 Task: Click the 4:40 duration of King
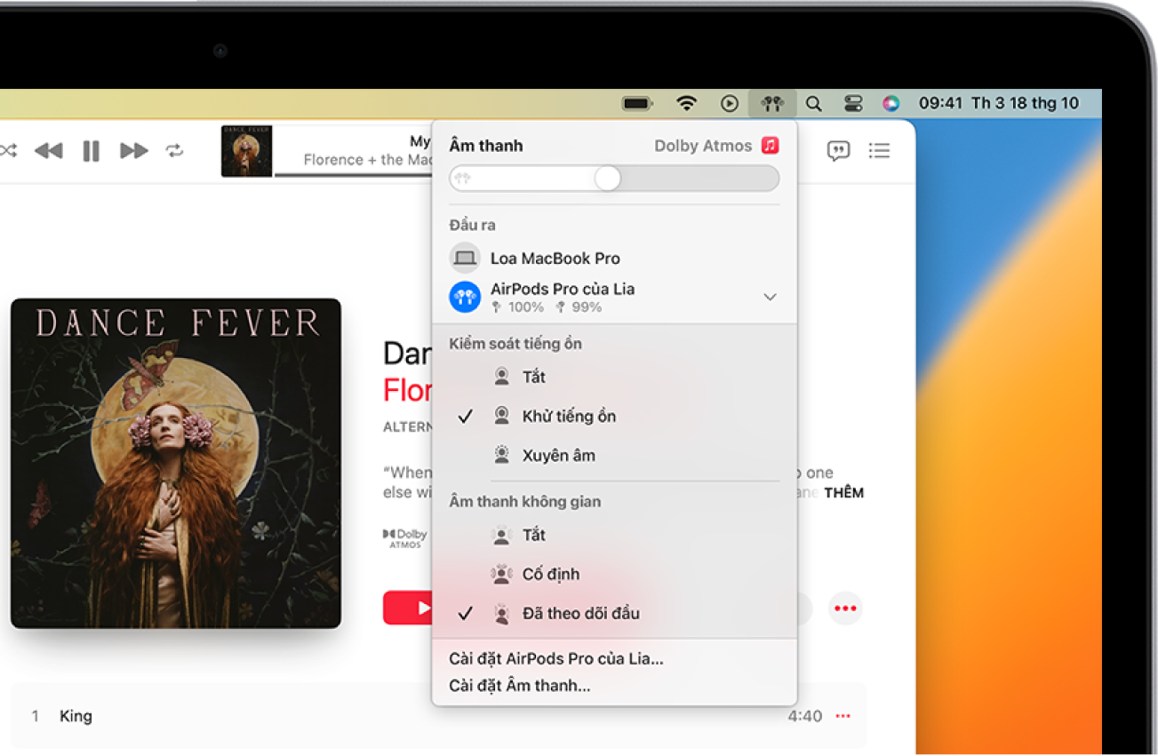[804, 716]
